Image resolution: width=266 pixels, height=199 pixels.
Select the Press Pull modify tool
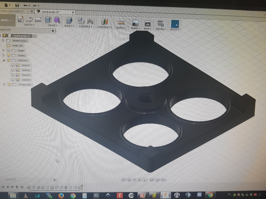(x=69, y=20)
